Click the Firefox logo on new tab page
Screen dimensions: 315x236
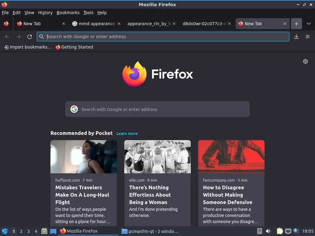tap(157, 74)
